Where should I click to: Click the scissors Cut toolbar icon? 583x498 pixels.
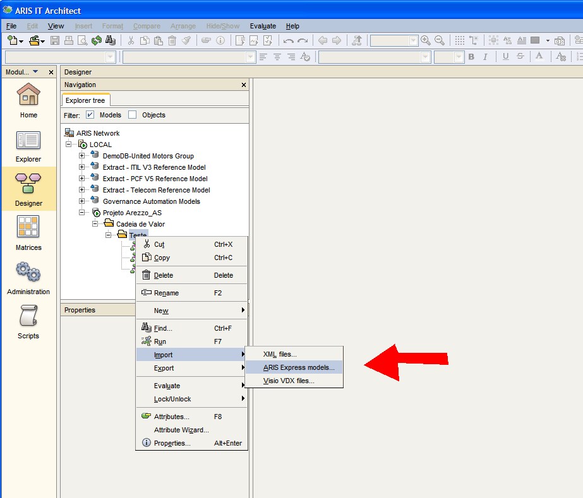click(131, 40)
